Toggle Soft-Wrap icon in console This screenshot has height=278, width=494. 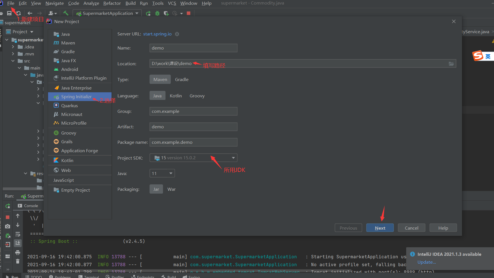(18, 234)
